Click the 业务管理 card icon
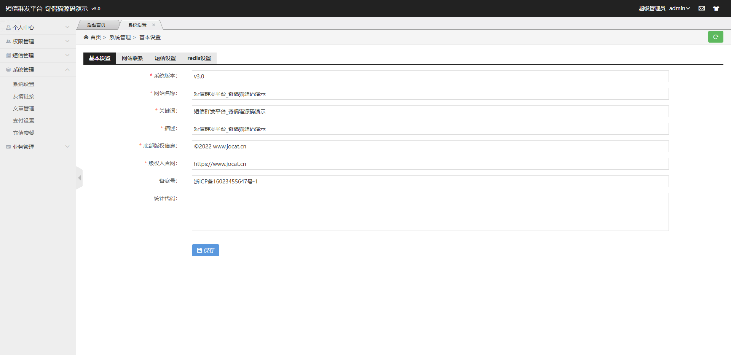 click(x=8, y=147)
